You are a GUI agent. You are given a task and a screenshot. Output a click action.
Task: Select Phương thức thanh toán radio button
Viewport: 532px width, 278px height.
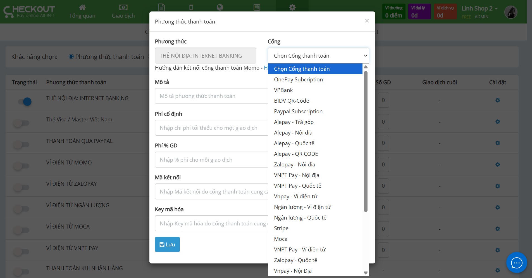[71, 56]
